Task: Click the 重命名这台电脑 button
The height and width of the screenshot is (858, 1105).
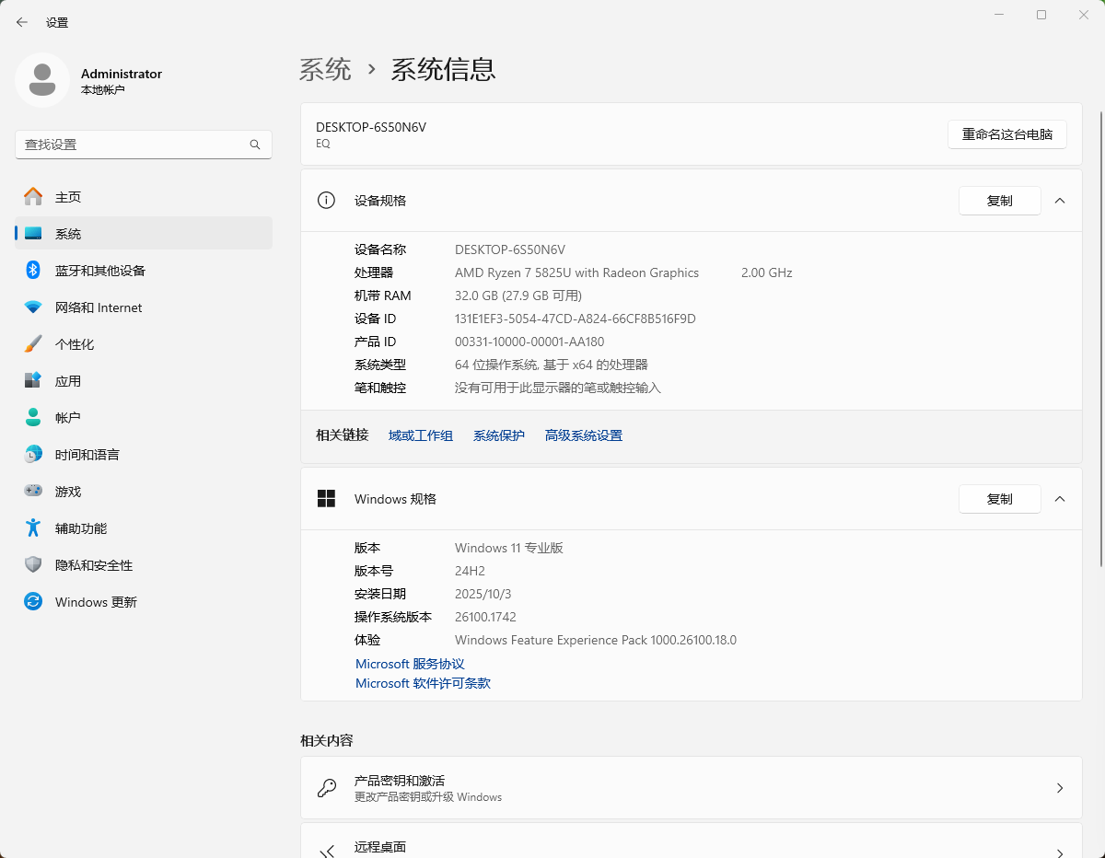Action: point(1006,134)
